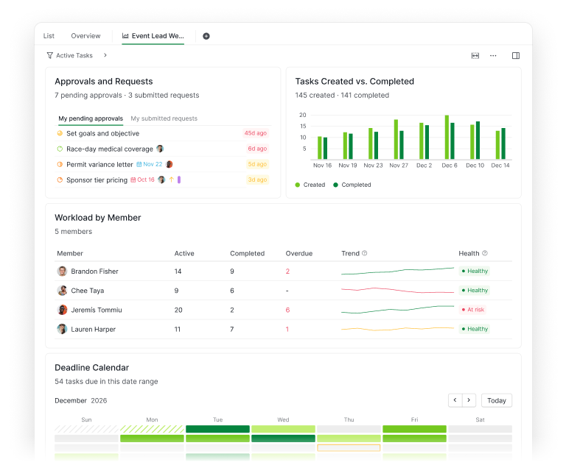This screenshot has height=465, width=566.
Task: Open Lauren Harper member row
Action: click(x=284, y=329)
